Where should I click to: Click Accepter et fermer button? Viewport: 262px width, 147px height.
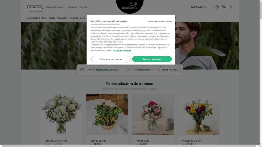(x=152, y=59)
